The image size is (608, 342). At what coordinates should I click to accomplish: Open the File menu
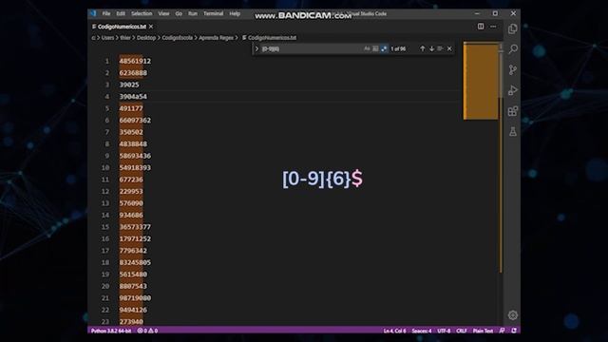(x=106, y=13)
